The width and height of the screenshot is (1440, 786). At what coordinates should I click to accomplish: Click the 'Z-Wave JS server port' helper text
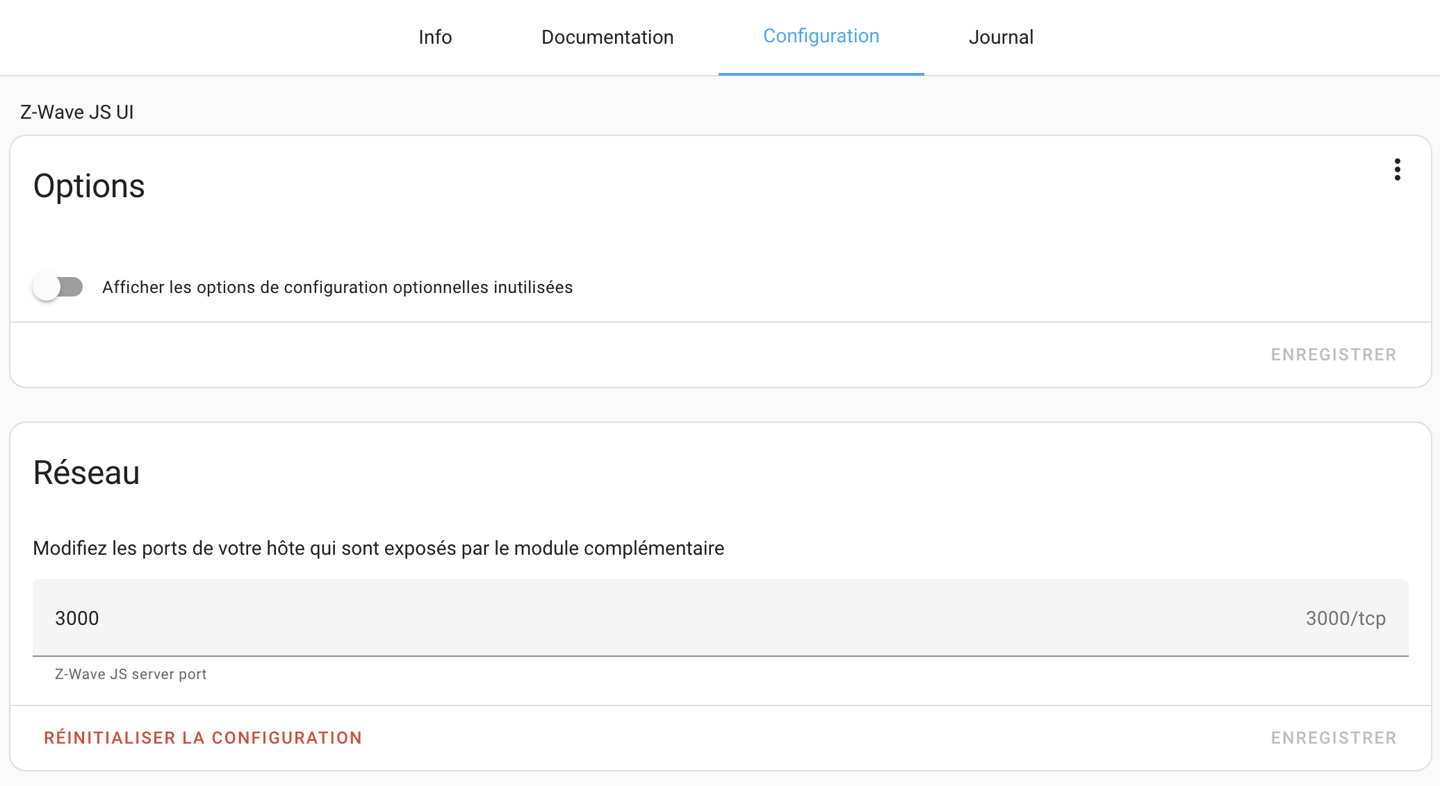pyautogui.click(x=131, y=674)
